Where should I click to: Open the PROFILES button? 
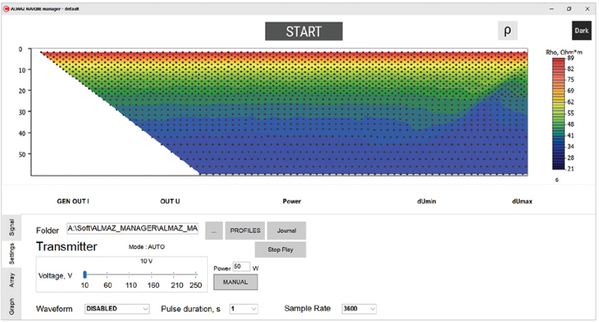pos(244,230)
